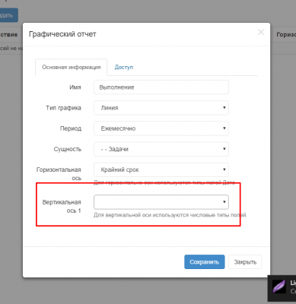Click the Имя label
The image size is (296, 304).
[75, 87]
